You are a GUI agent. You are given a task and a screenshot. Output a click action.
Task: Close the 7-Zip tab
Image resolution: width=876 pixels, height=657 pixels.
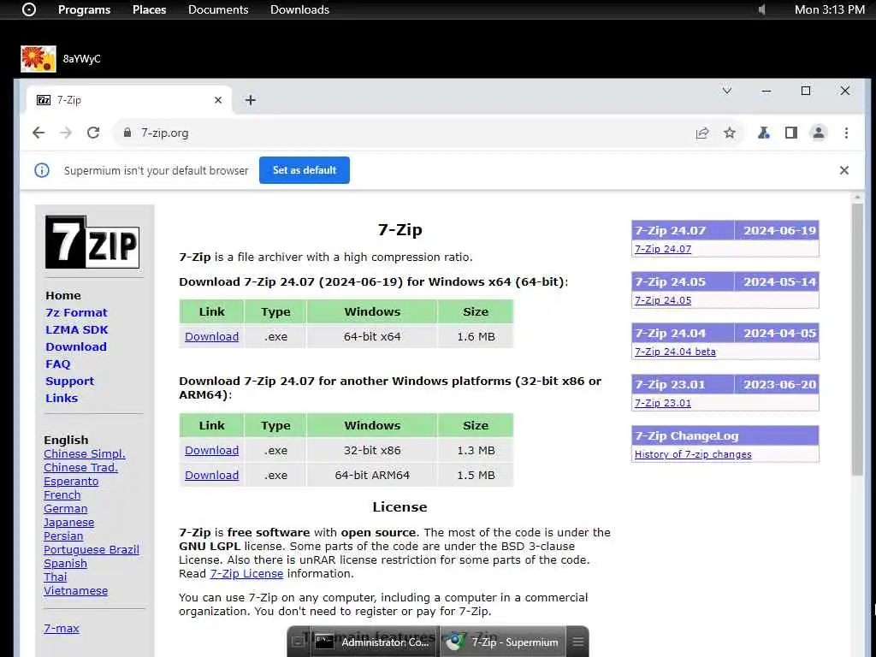point(218,100)
